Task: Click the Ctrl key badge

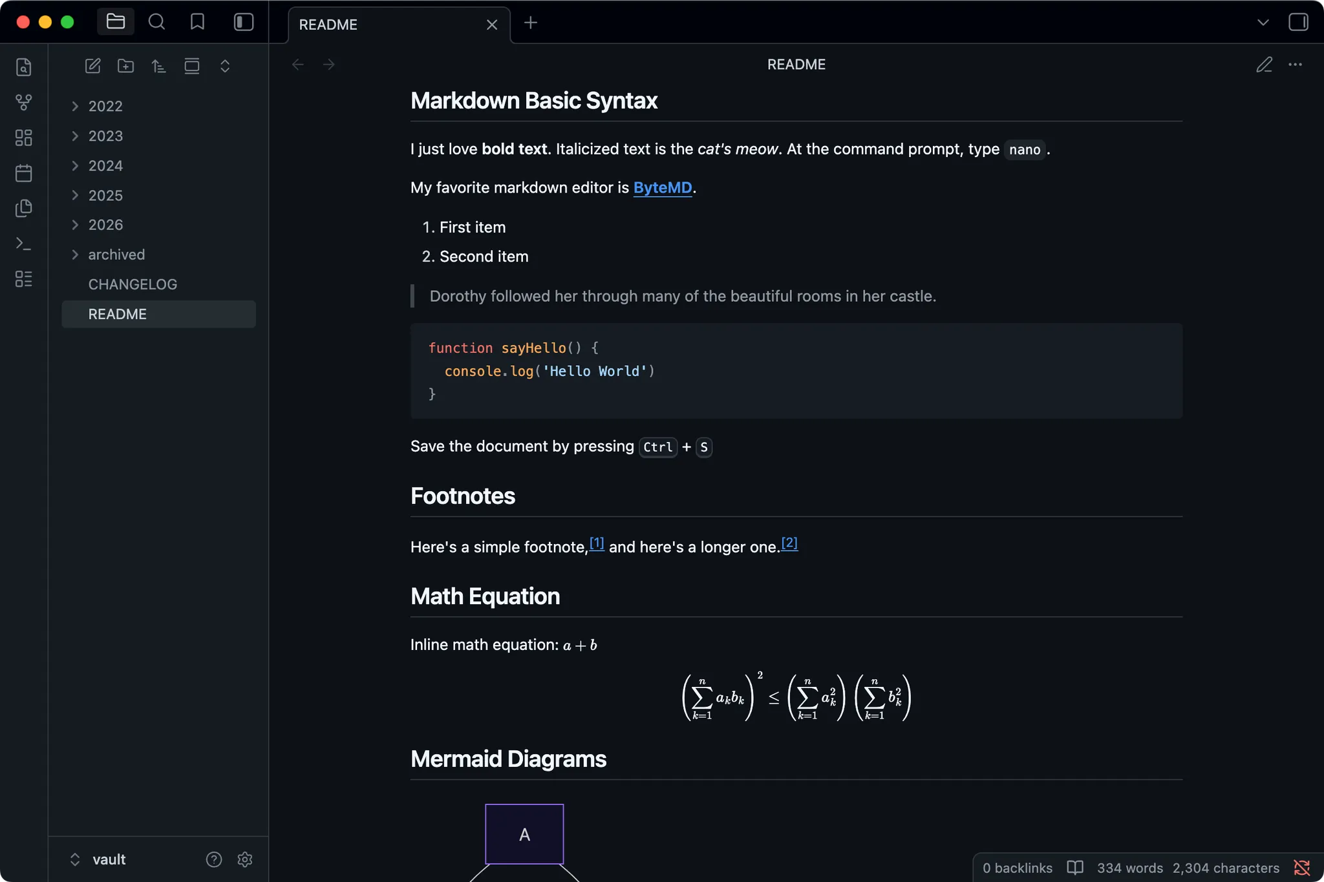Action: [x=658, y=447]
